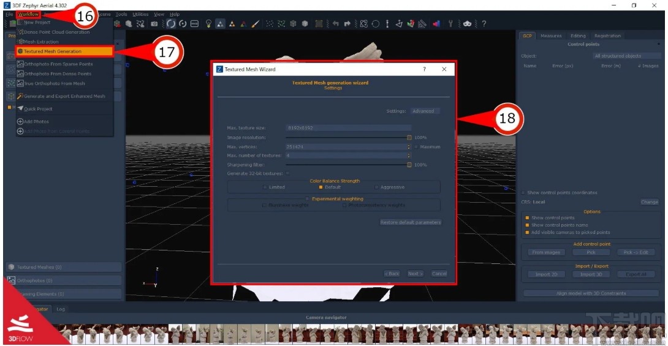Click Align model with 3D Constraints
Screen dimensions: 668x346
[591, 293]
